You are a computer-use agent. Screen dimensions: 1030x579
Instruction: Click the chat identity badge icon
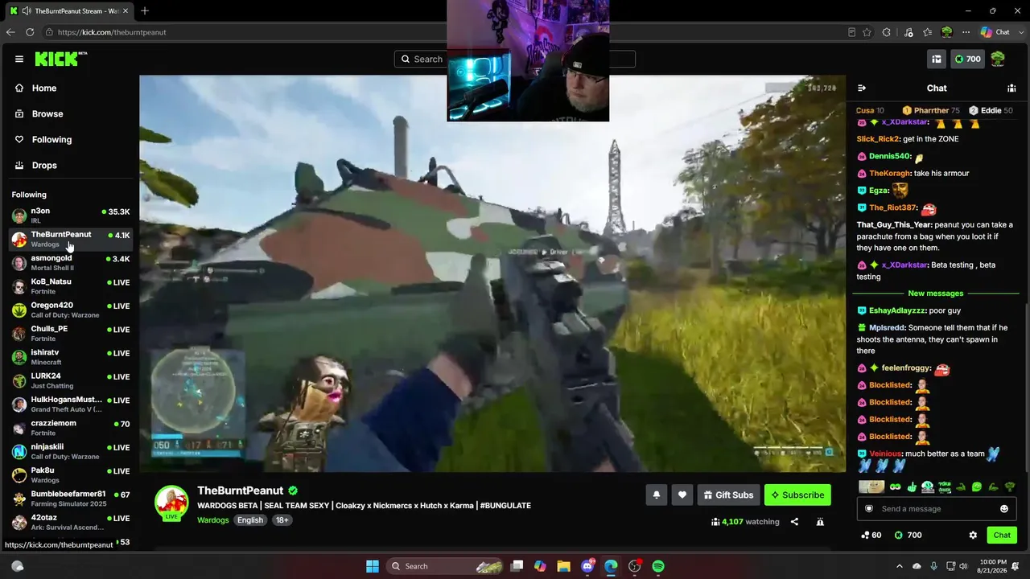[x=869, y=509]
